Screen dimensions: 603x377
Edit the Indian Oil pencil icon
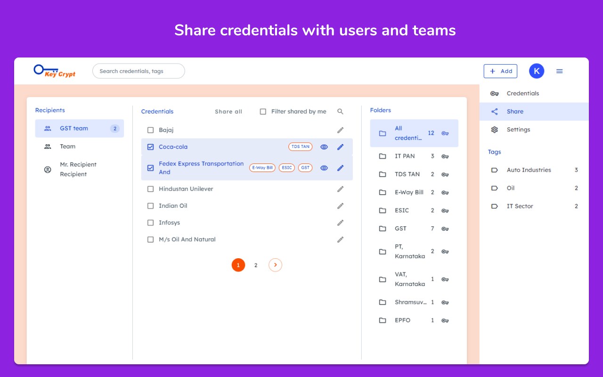pyautogui.click(x=341, y=206)
